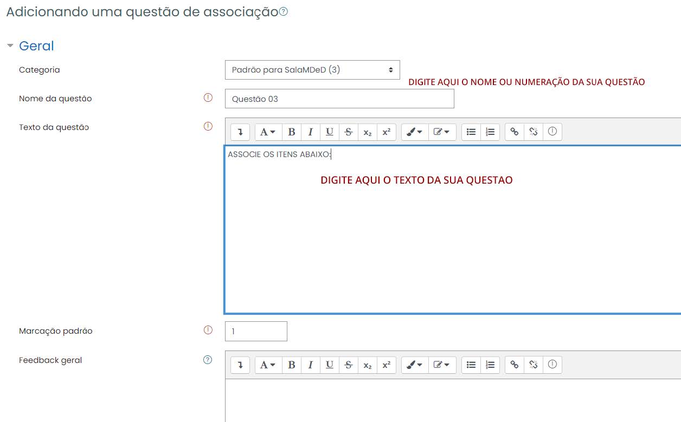Apply italic formatting in the question text editor
681x422 pixels.
pos(311,132)
